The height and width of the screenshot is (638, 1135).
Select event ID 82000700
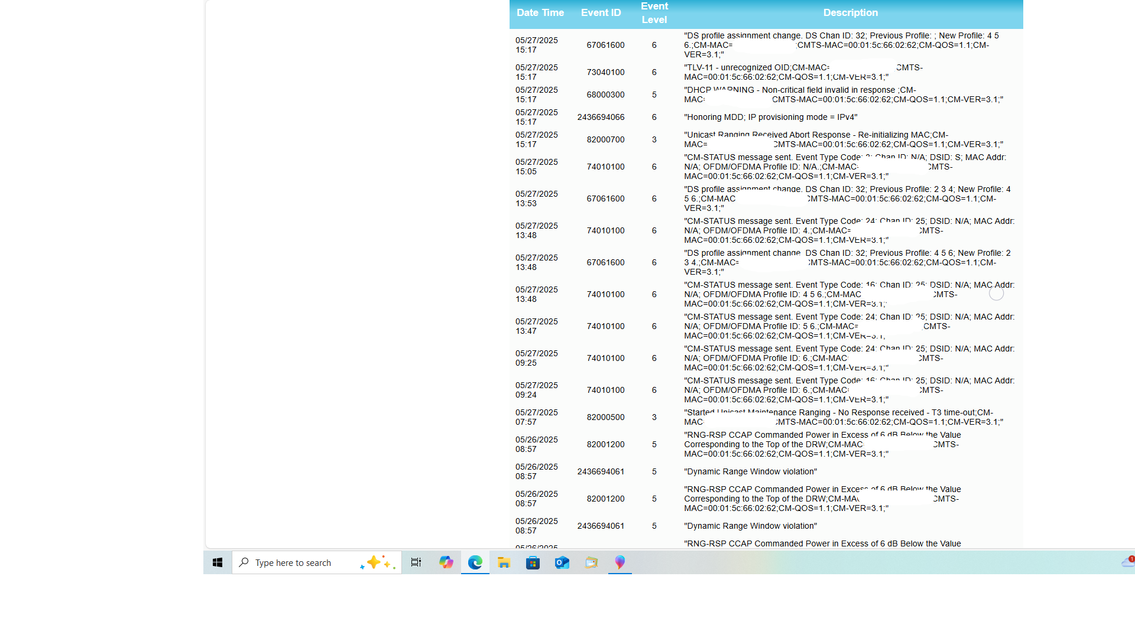(x=605, y=139)
